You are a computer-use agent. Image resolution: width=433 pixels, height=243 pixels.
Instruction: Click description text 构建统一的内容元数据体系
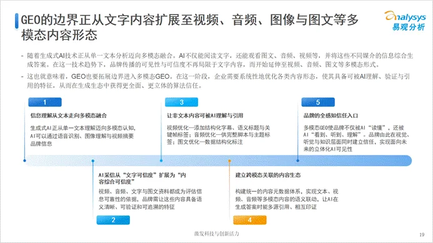pos(287,199)
